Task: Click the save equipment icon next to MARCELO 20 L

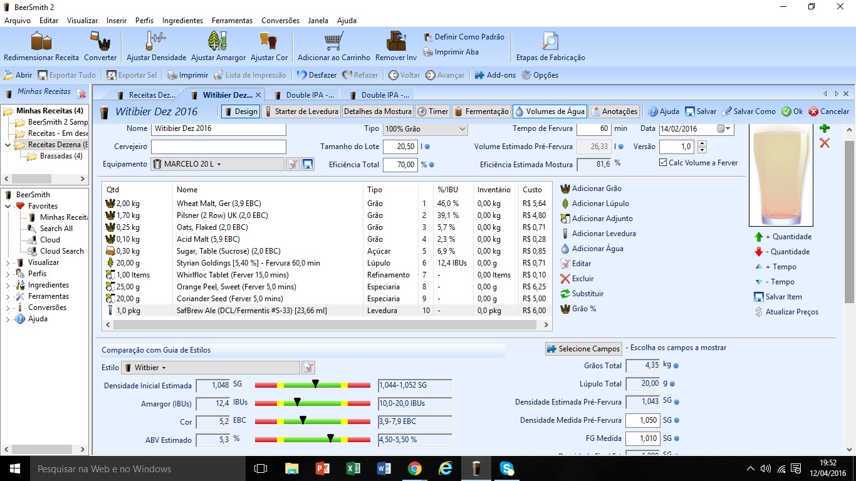Action: [x=308, y=164]
